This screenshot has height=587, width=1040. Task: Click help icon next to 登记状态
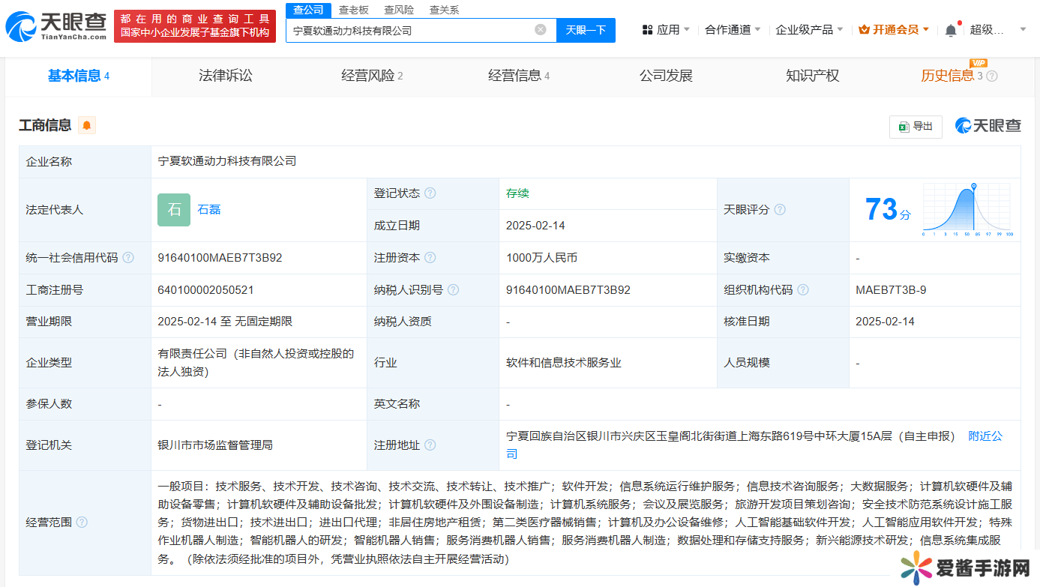tap(430, 193)
